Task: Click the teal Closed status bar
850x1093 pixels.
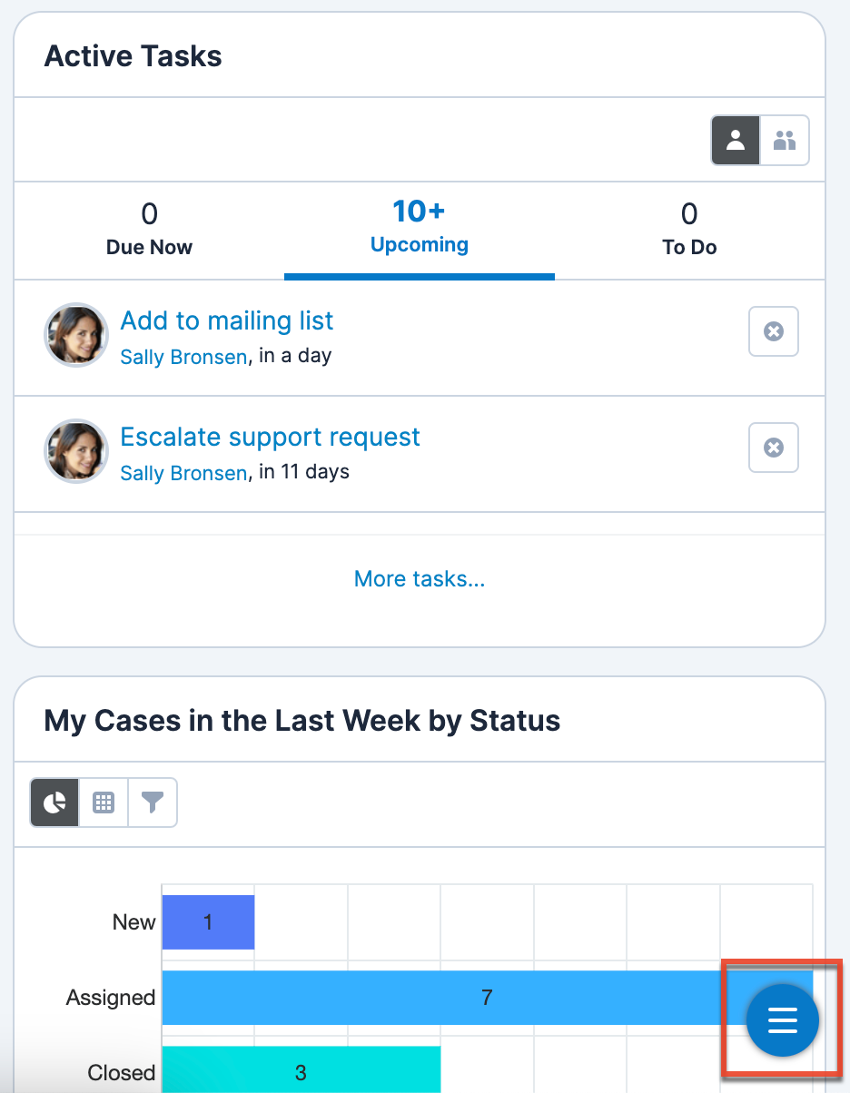Action: pos(301,1072)
